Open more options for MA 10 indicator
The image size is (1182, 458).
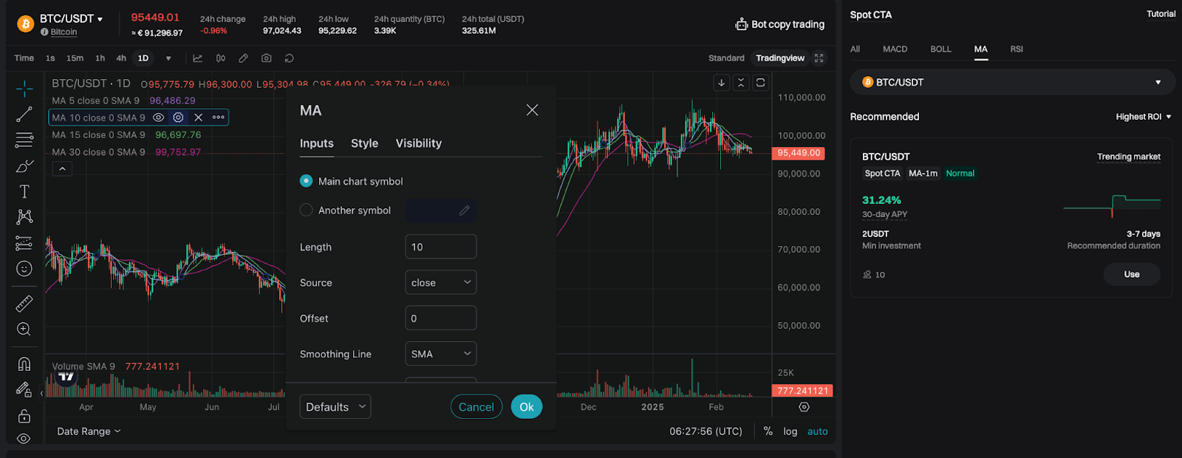[x=219, y=117]
